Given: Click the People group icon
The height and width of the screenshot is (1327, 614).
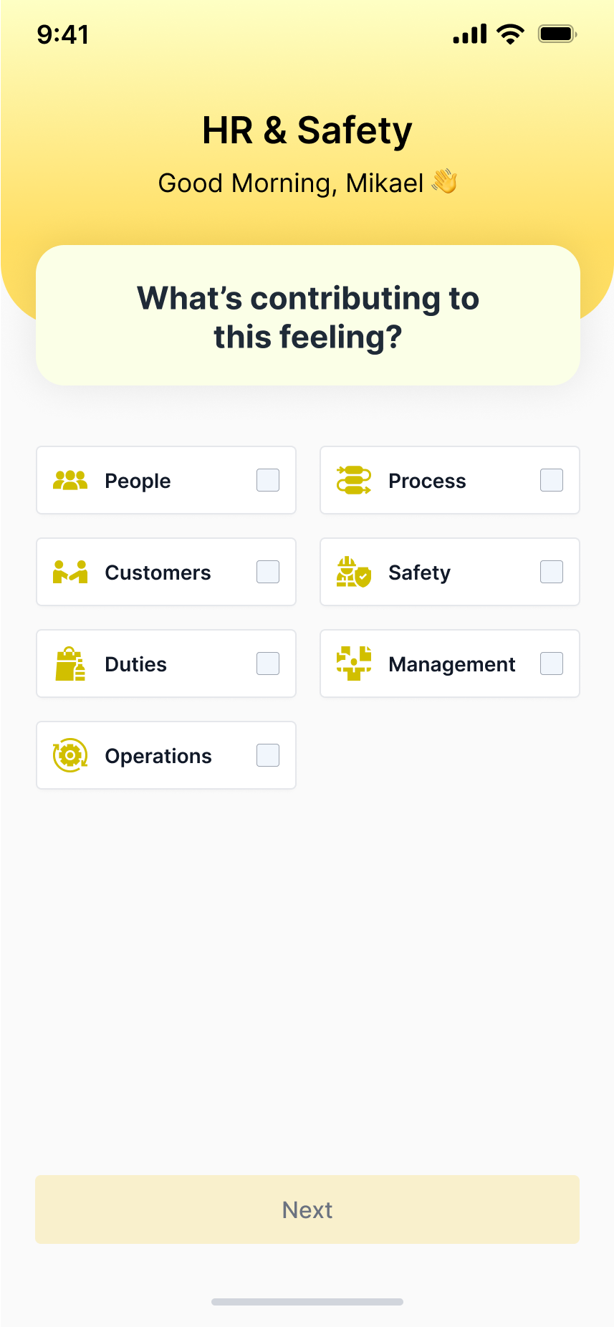Looking at the screenshot, I should pyautogui.click(x=70, y=481).
